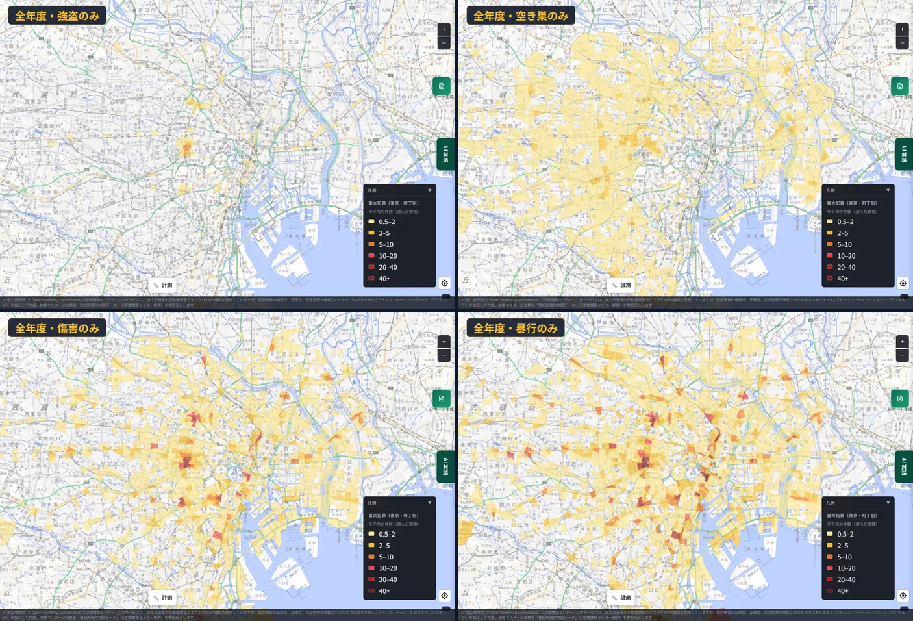
Task: Open AI対話 tab on 強盗のみ map
Action: (x=445, y=154)
